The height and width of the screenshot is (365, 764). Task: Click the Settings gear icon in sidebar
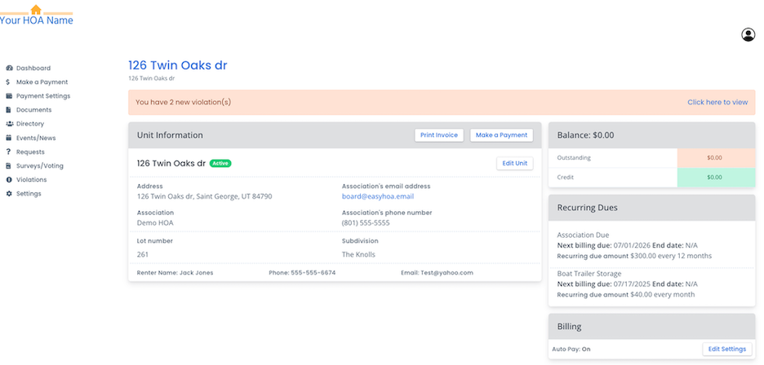coord(8,194)
